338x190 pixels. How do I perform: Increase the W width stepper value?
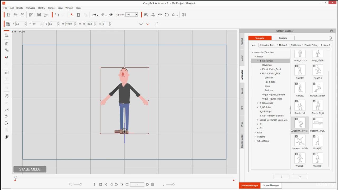click(x=76, y=23)
